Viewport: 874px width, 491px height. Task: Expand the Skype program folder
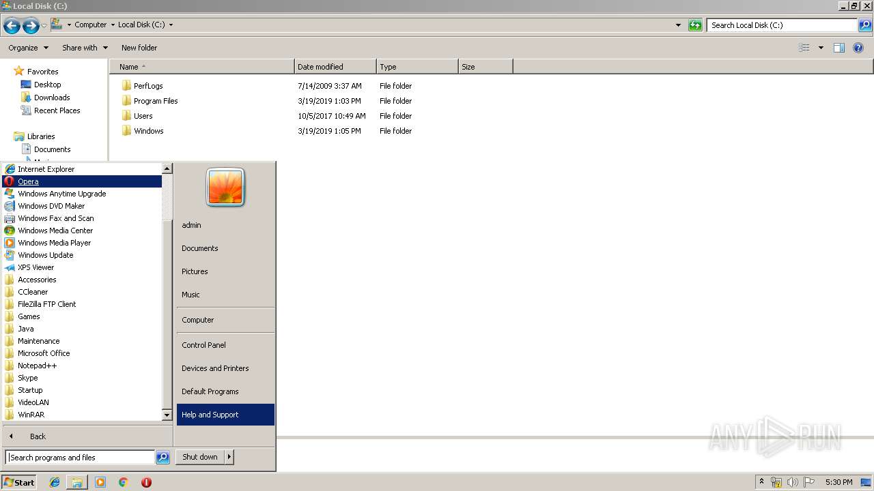82,378
